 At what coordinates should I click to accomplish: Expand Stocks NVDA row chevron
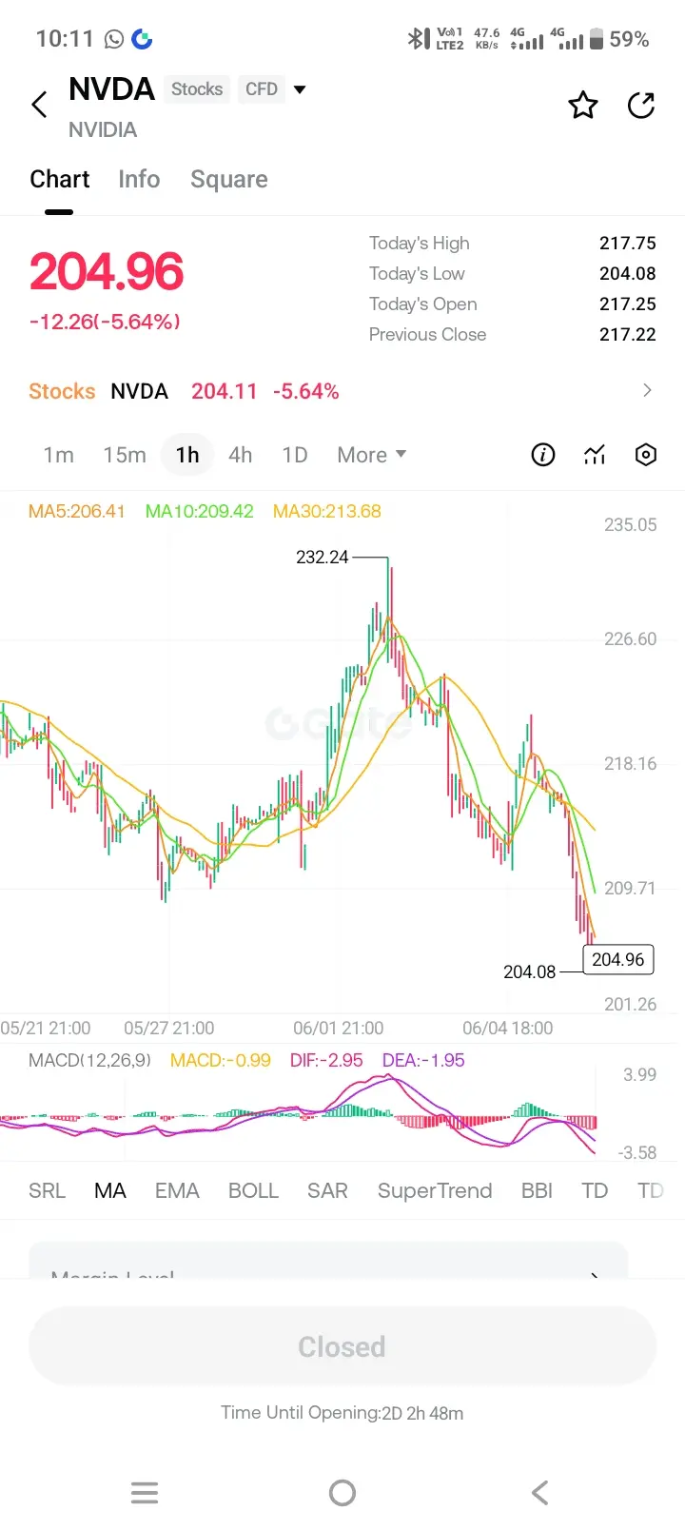click(x=647, y=390)
